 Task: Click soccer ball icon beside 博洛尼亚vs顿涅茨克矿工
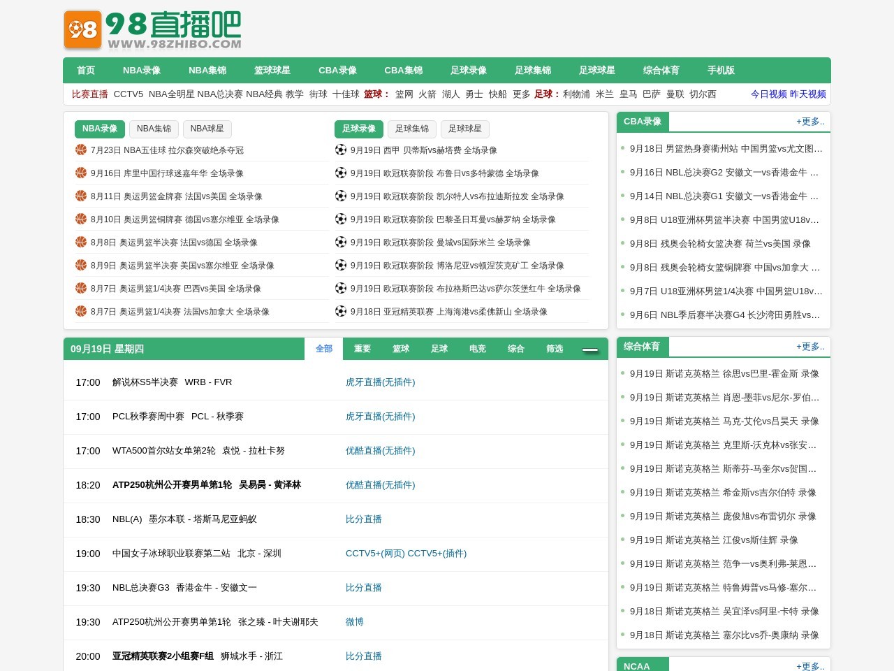pos(341,265)
